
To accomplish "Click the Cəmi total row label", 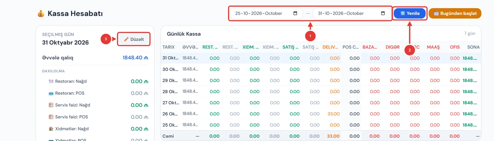I will point(168,136).
